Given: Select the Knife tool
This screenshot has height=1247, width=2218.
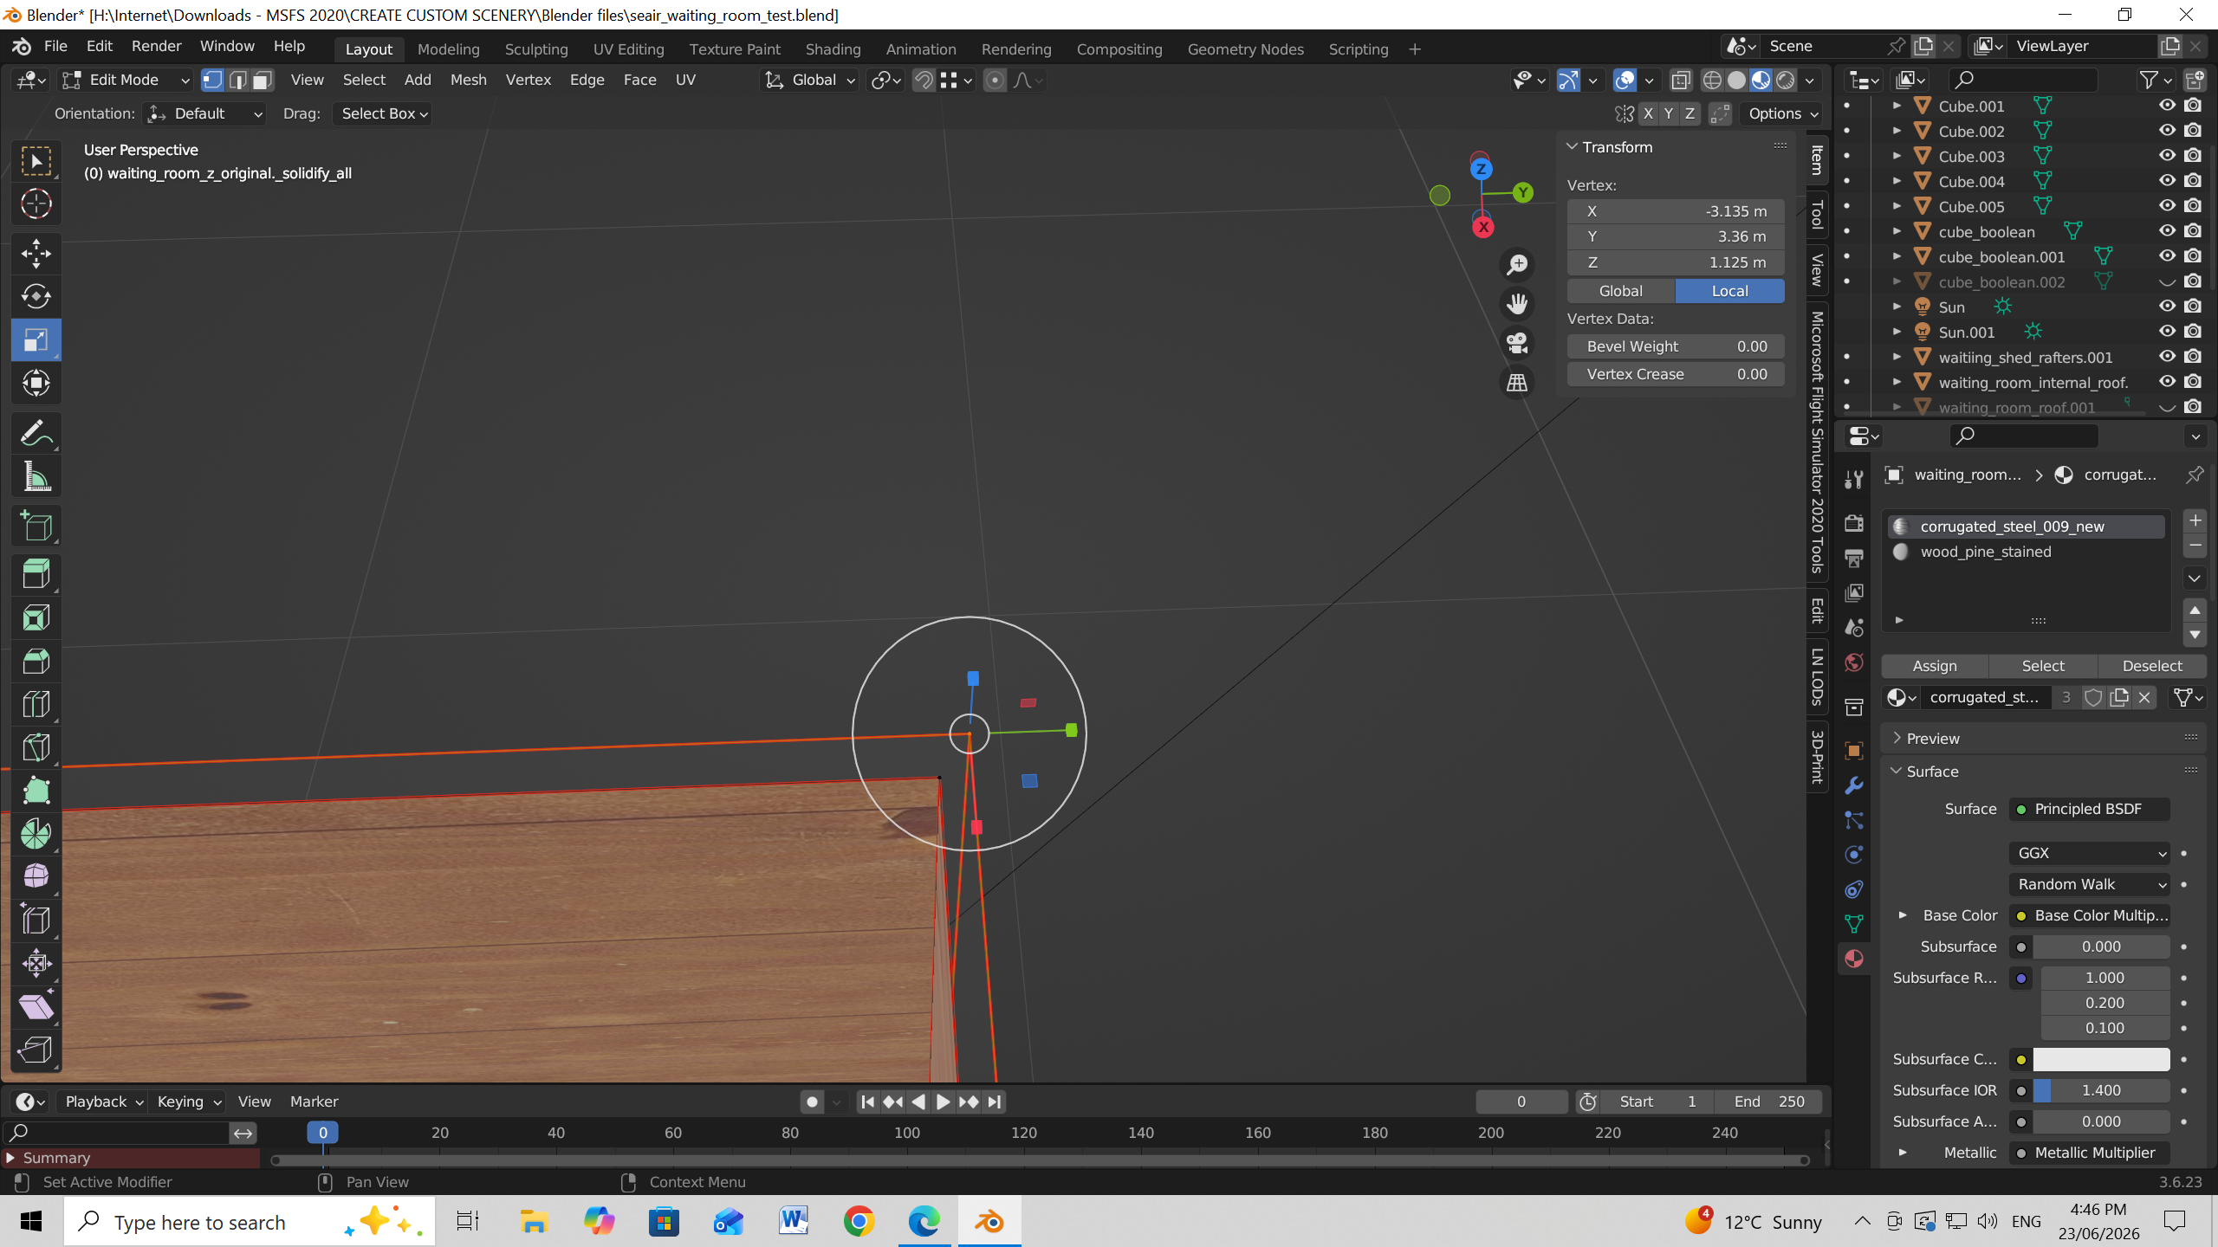Looking at the screenshot, I should (36, 747).
